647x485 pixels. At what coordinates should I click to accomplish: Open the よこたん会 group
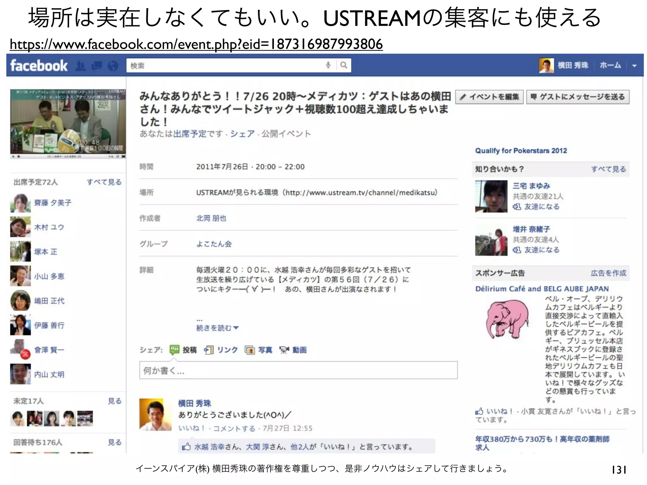214,244
